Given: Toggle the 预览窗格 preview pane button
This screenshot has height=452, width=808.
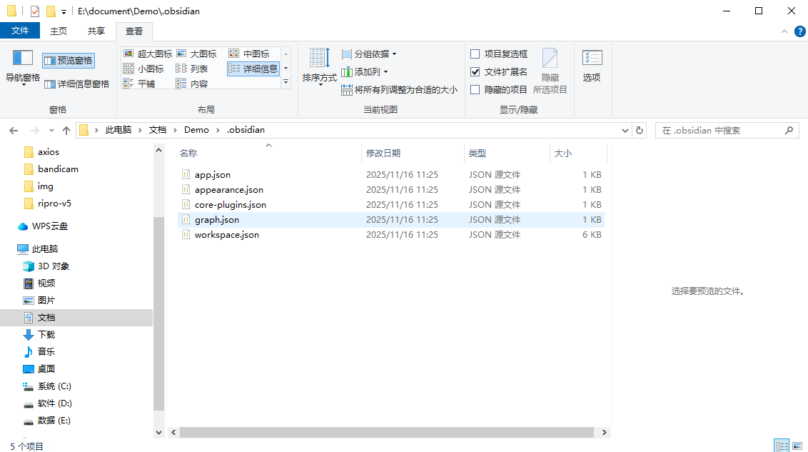Looking at the screenshot, I should [x=68, y=61].
